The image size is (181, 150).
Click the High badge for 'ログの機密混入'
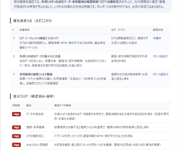click(17, 136)
